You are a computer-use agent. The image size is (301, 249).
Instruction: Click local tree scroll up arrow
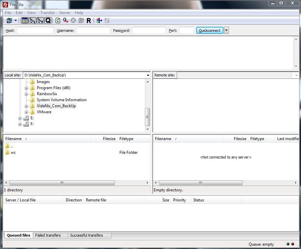pyautogui.click(x=148, y=82)
